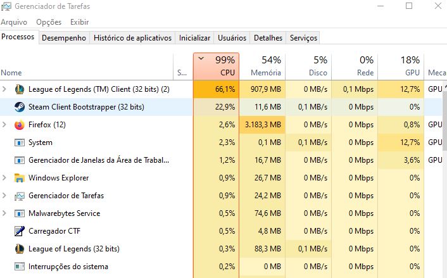Select the System process name
The height and width of the screenshot is (278, 447).
(40, 142)
